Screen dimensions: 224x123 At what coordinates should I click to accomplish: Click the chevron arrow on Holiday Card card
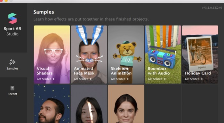point(202,79)
